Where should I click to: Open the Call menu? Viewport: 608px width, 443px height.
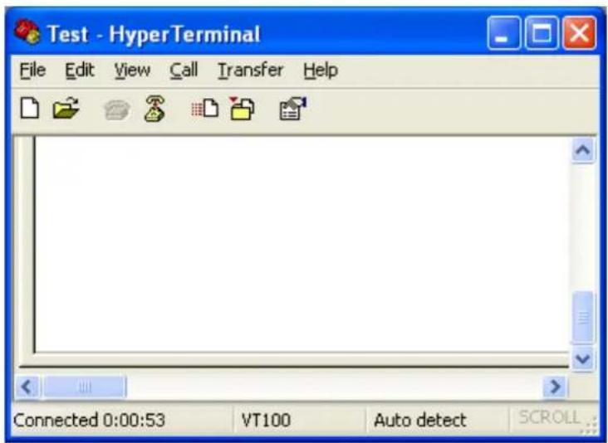tap(184, 70)
